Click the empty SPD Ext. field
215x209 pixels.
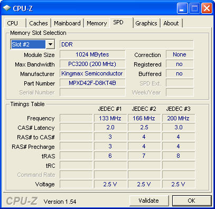pyautogui.click(x=180, y=83)
